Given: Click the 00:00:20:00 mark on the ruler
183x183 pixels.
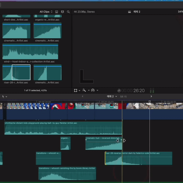Looking at the screenshot, I should 45,102.
